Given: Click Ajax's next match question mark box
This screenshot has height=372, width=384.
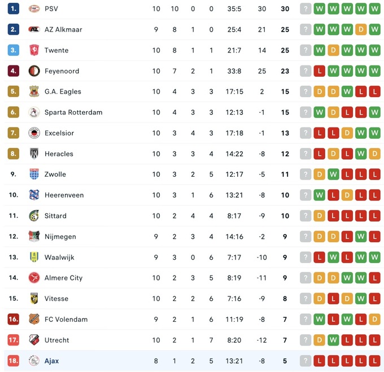Looking at the screenshot, I should (306, 361).
